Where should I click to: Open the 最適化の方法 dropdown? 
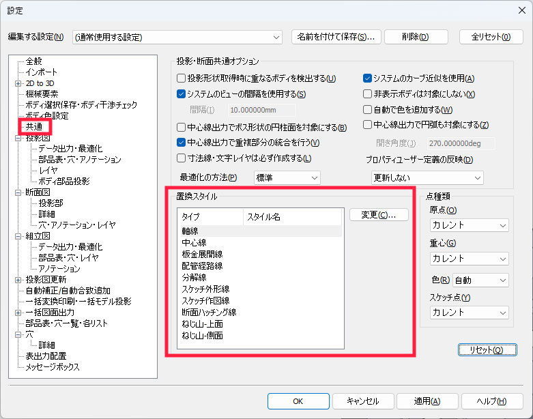tap(287, 177)
